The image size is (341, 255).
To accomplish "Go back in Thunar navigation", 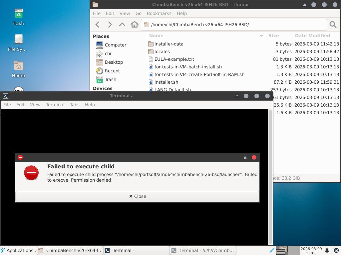I will [x=98, y=25].
